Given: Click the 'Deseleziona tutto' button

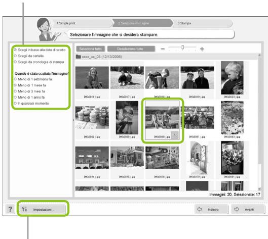Looking at the screenshot, I should (x=131, y=49).
